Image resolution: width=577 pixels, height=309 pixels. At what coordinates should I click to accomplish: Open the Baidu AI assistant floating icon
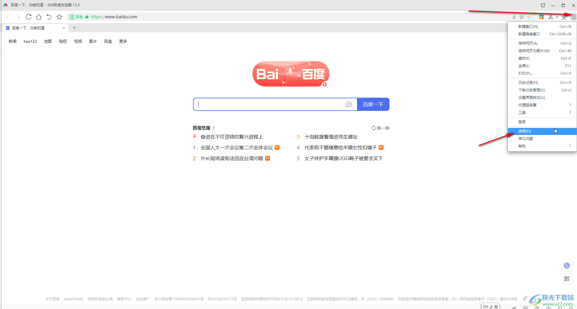click(x=567, y=266)
